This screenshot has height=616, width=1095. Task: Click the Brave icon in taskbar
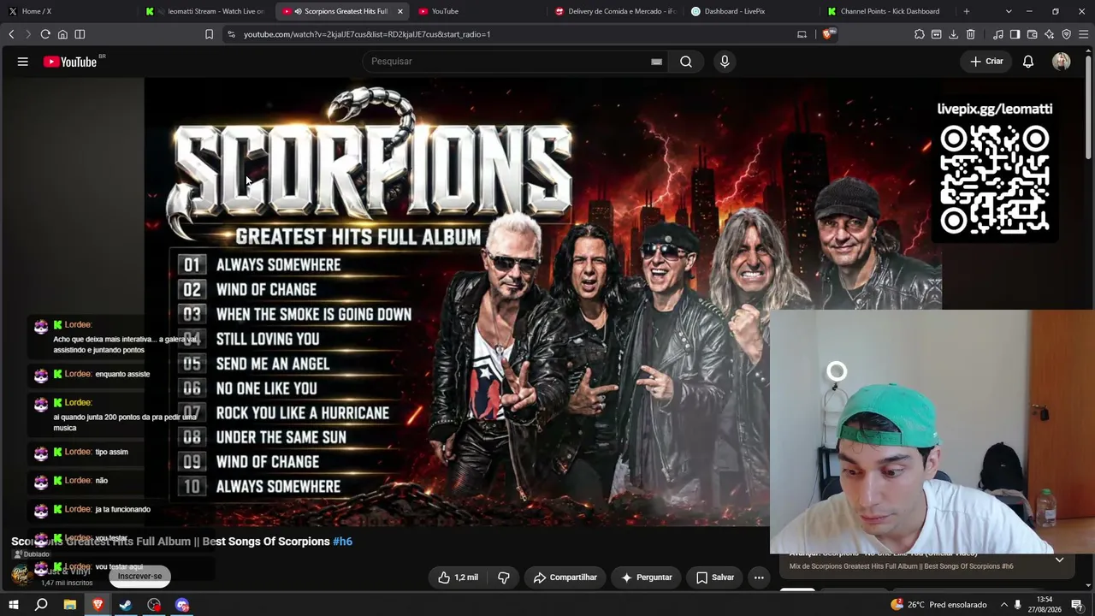pyautogui.click(x=98, y=605)
